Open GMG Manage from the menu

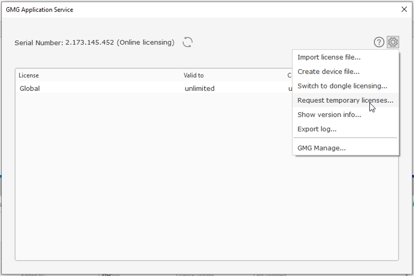coord(345,148)
